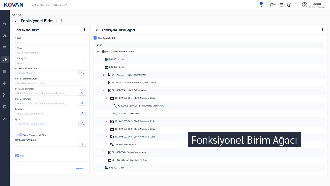Open the airplane icon in sidebar
This screenshot has width=330, height=186.
click(5, 83)
